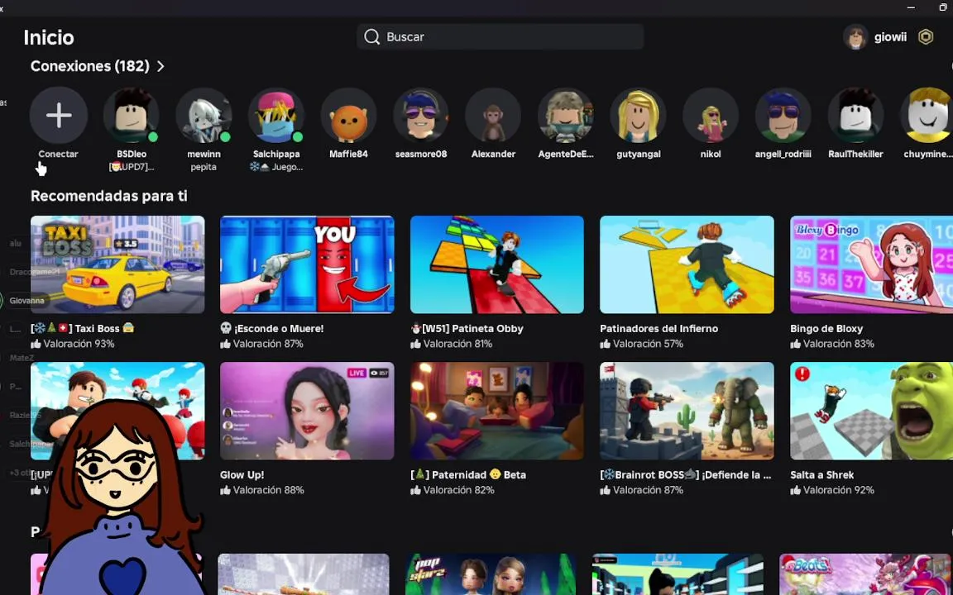Open mewinn's avatar
This screenshot has height=595, width=953.
[204, 116]
